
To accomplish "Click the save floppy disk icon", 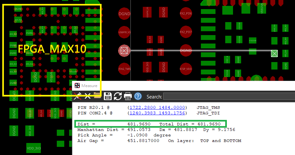I will pyautogui.click(x=108, y=96).
